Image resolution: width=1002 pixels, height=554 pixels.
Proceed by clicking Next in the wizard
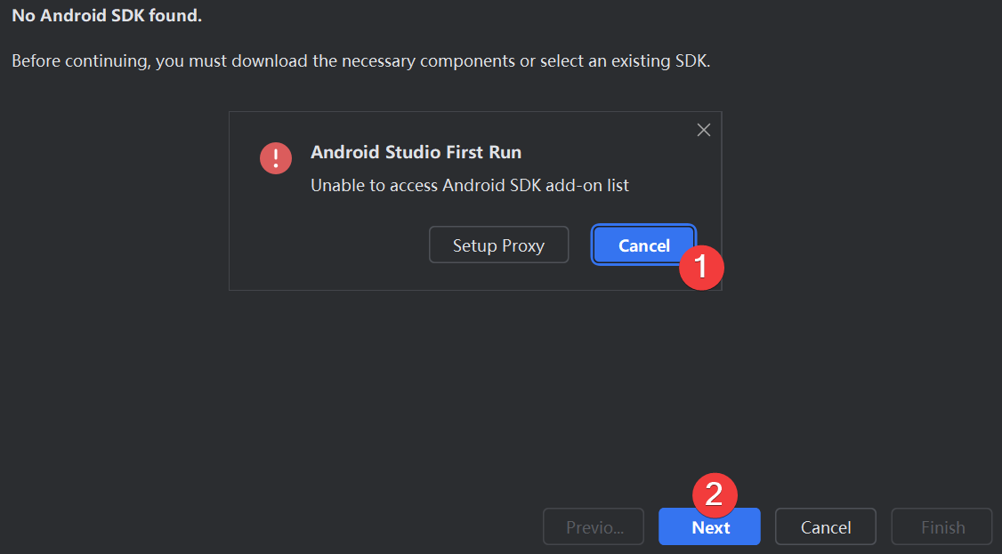tap(709, 526)
